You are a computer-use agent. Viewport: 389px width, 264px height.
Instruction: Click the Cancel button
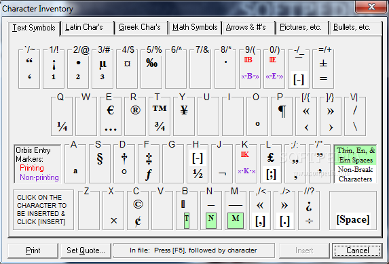357,250
